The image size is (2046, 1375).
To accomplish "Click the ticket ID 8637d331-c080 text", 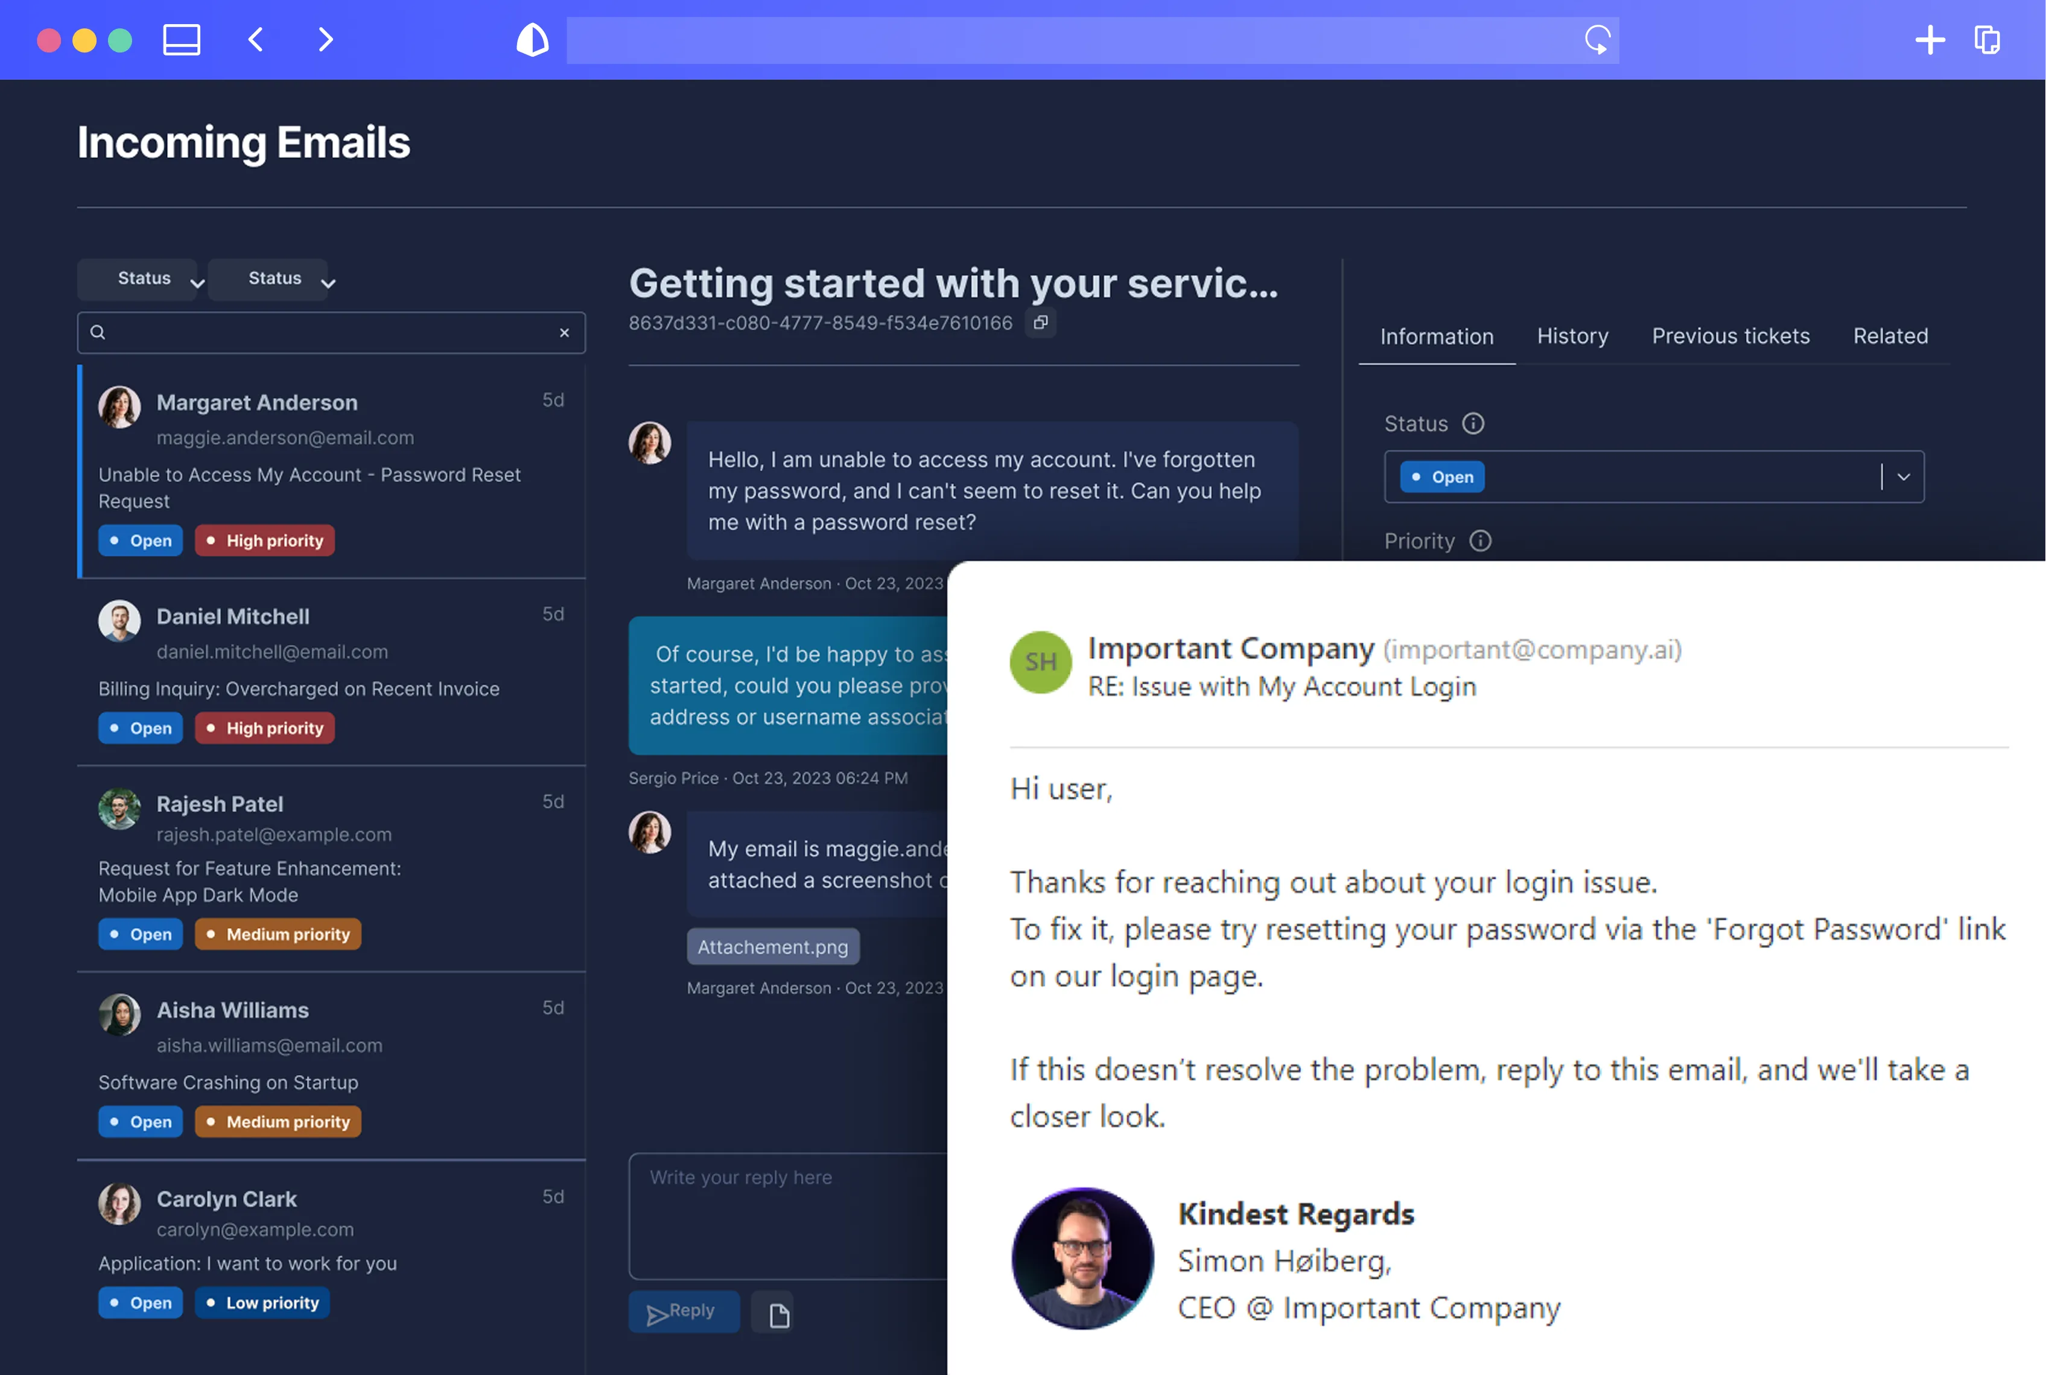I will 821,324.
